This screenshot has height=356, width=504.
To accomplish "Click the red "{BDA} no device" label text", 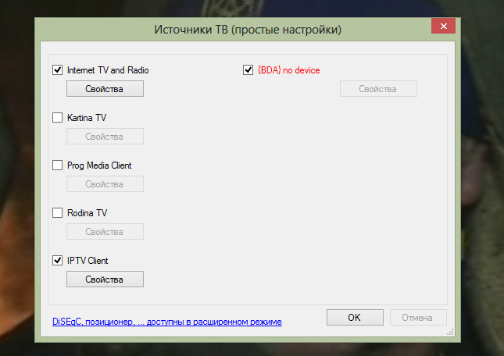I will (288, 70).
